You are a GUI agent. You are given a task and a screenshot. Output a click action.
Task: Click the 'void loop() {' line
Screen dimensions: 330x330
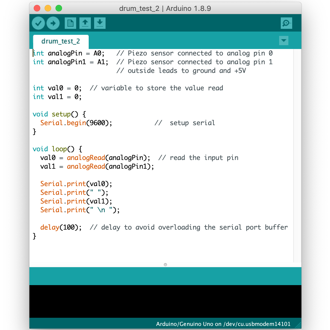[57, 149]
